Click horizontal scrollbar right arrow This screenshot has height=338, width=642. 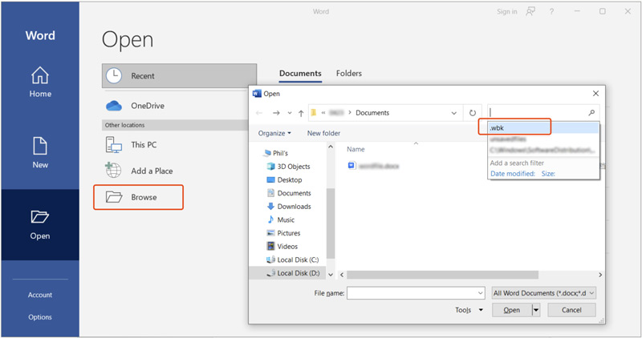[x=600, y=275]
